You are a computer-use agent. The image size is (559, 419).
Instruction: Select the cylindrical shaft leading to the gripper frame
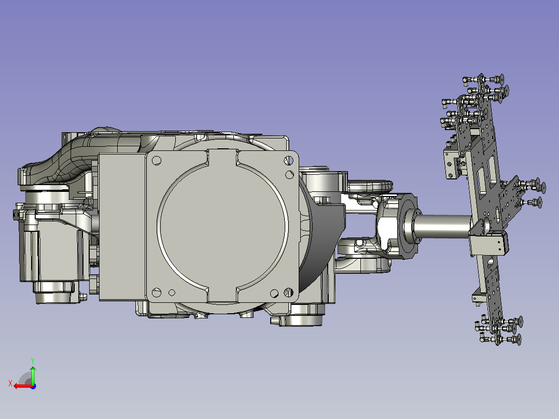click(x=444, y=227)
